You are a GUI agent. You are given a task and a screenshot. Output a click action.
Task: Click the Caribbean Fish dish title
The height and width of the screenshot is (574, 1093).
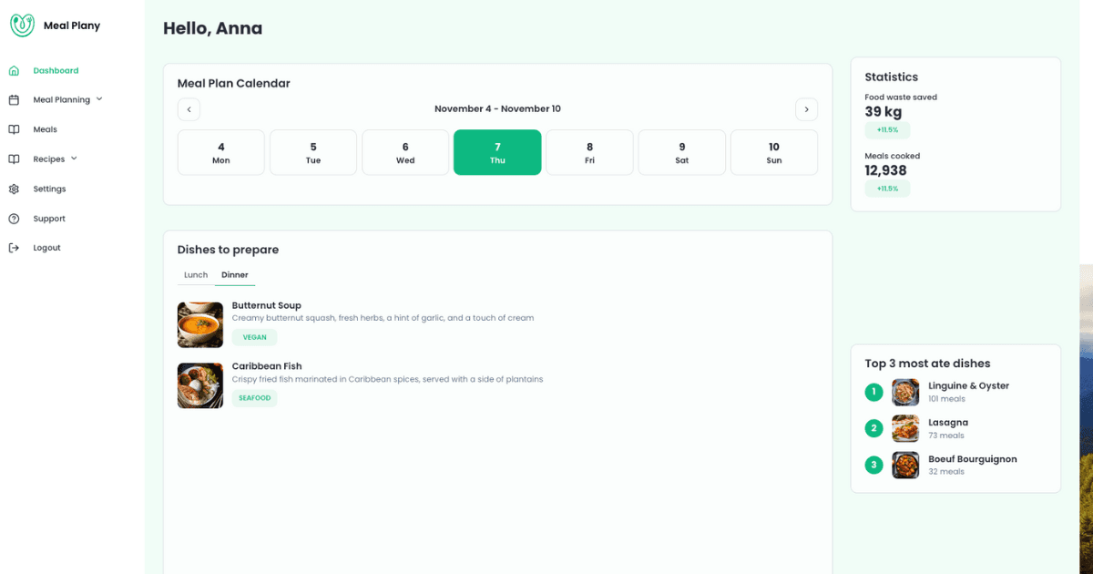(x=267, y=366)
